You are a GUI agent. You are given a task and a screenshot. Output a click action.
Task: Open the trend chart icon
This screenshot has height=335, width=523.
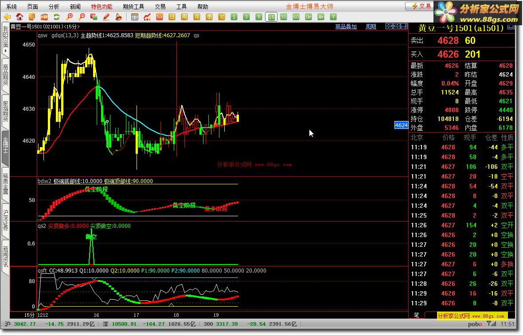[x=147, y=17]
